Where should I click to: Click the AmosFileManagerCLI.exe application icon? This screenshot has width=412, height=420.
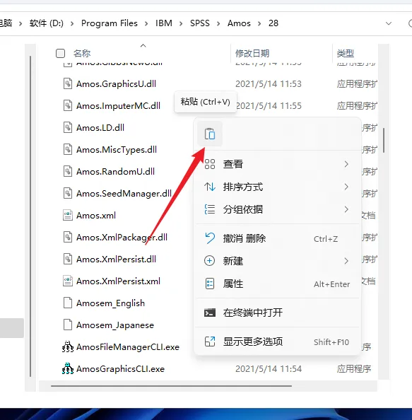[68, 346]
